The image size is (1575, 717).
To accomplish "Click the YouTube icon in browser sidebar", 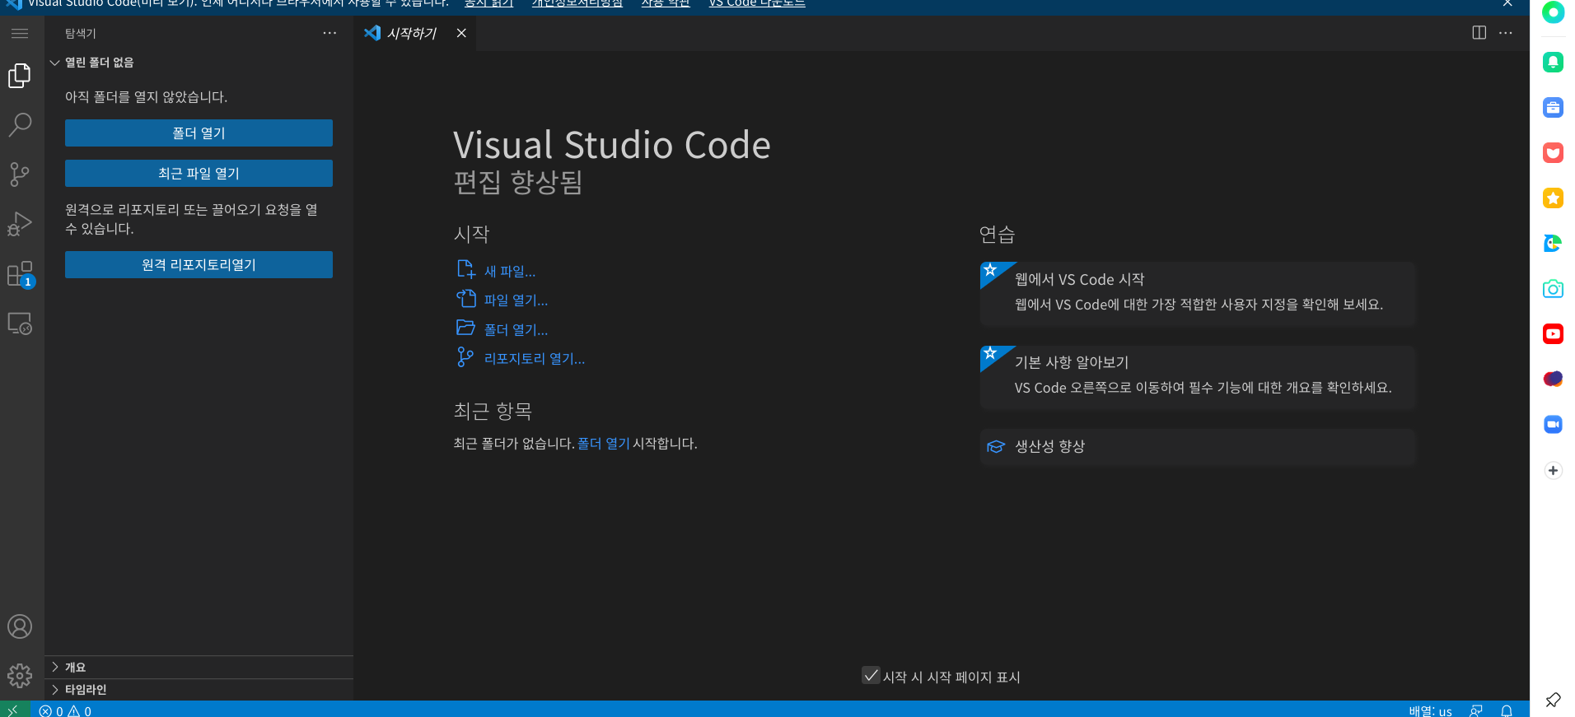I will pyautogui.click(x=1553, y=333).
